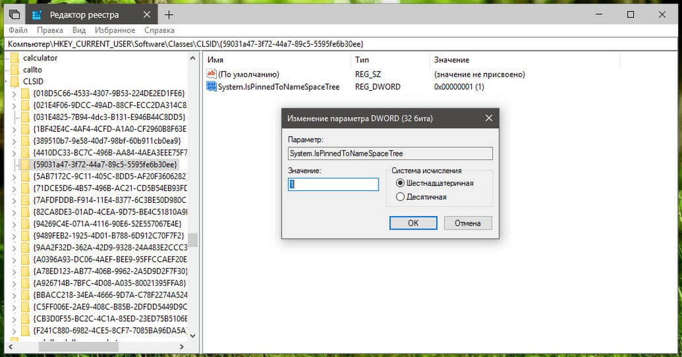Viewport: 682px width, 357px height.
Task: Open the Справка menu
Action: point(159,30)
